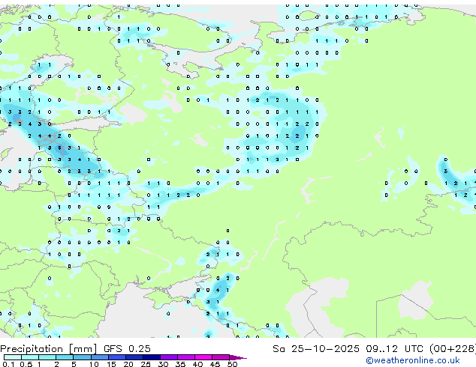Image resolution: width=476 pixels, height=367 pixels.
Task: Click the 0.5–1 mm legend swatch
Action: tap(30, 357)
